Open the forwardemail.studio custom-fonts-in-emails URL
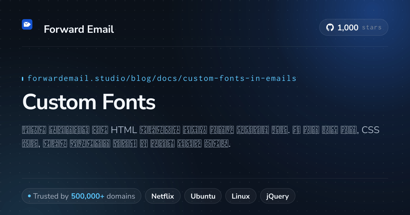Viewport: 410px width, 215px height. point(162,78)
